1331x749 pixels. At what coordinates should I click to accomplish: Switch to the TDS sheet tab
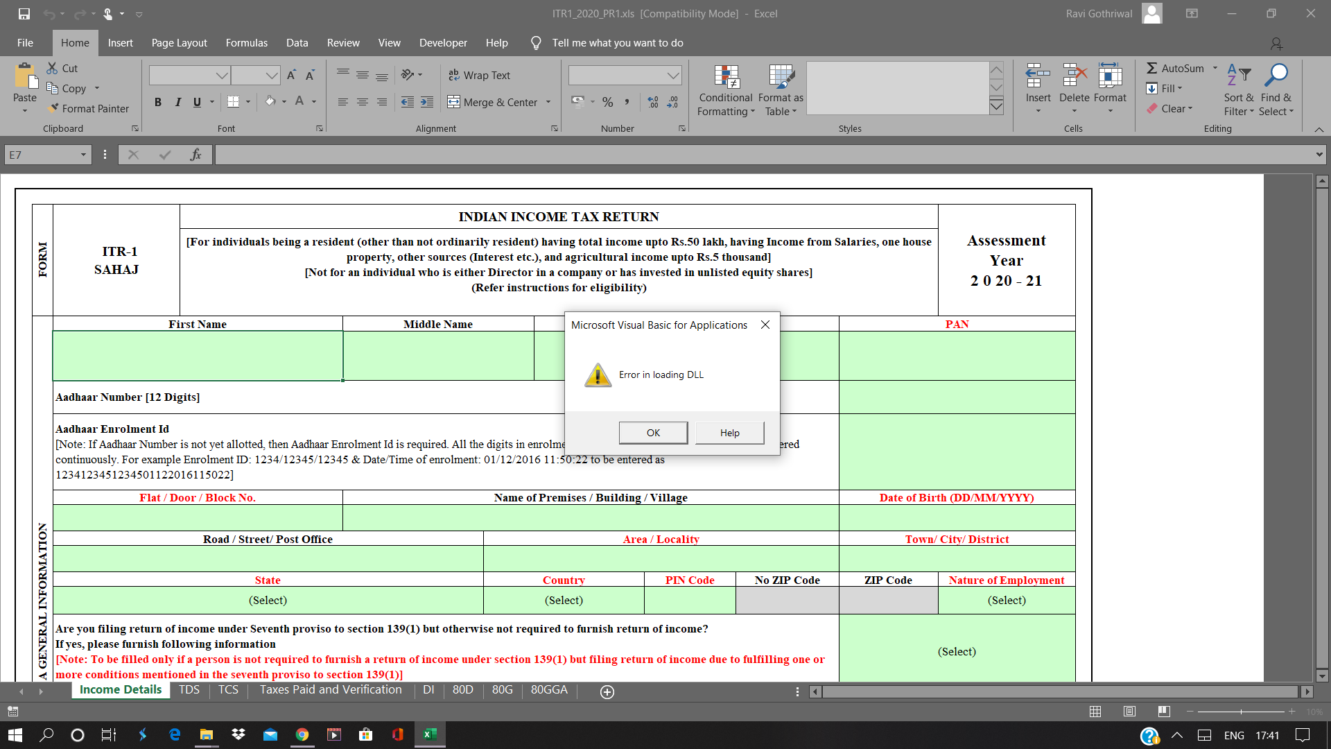pyautogui.click(x=189, y=689)
